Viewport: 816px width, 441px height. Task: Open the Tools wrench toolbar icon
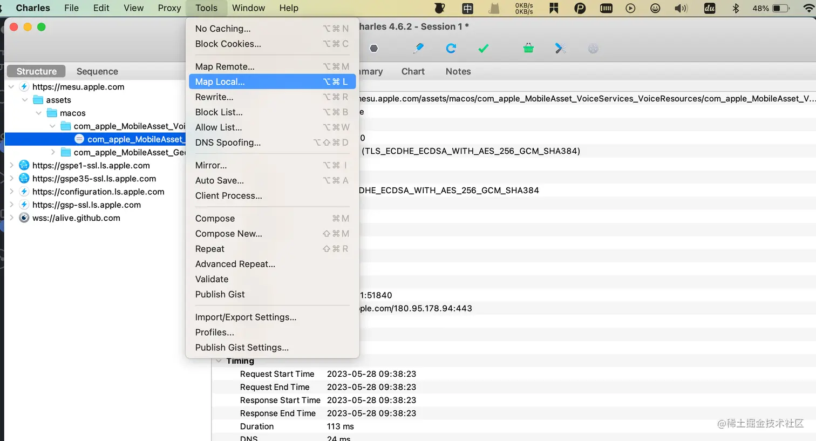click(x=560, y=49)
